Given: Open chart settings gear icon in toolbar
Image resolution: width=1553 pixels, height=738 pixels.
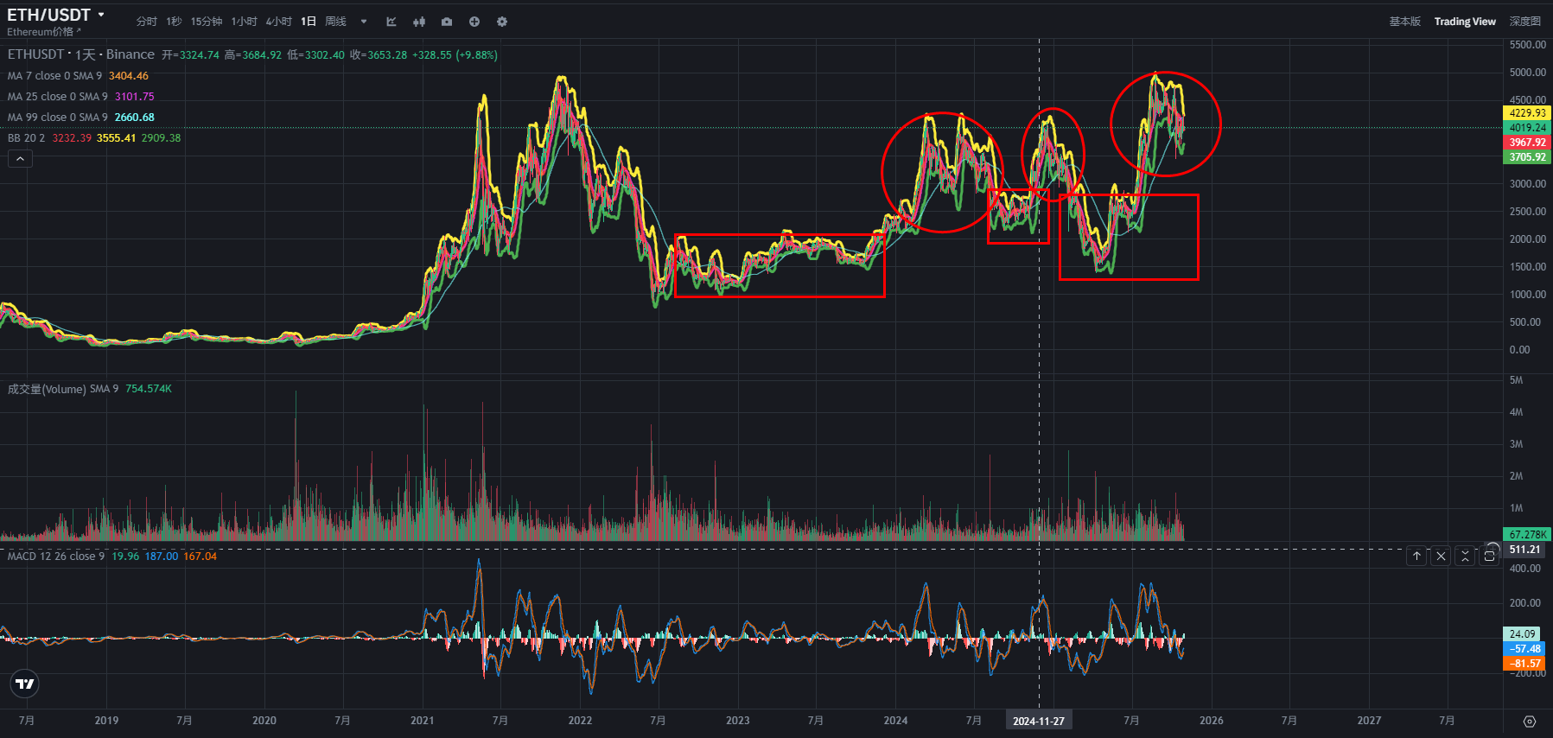Looking at the screenshot, I should 502,22.
